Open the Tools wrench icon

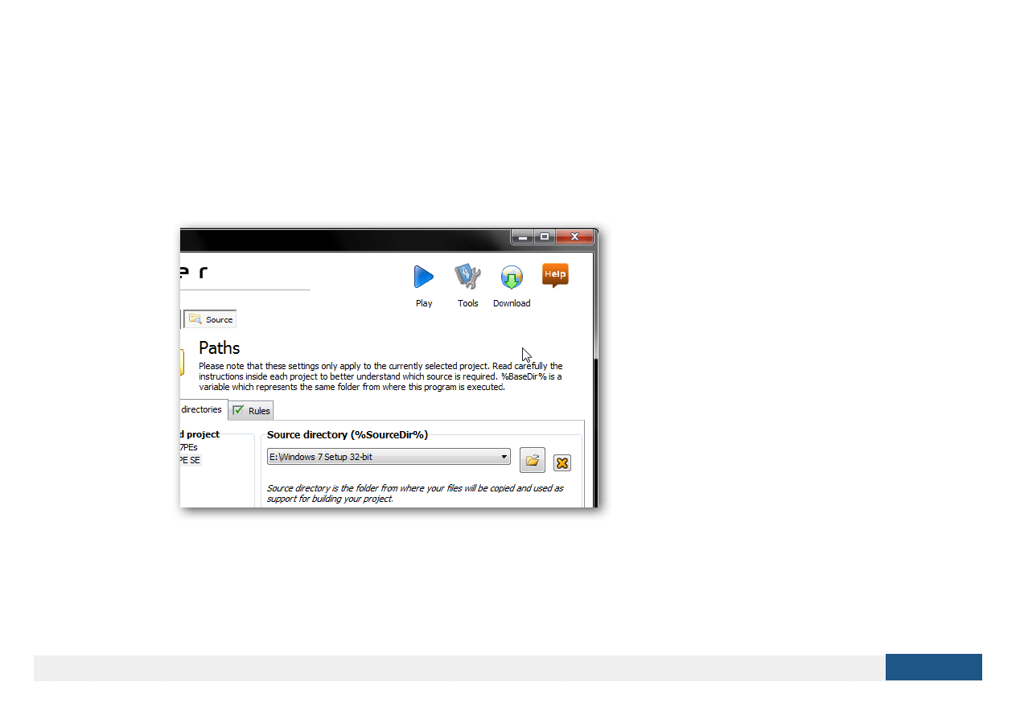pyautogui.click(x=467, y=277)
